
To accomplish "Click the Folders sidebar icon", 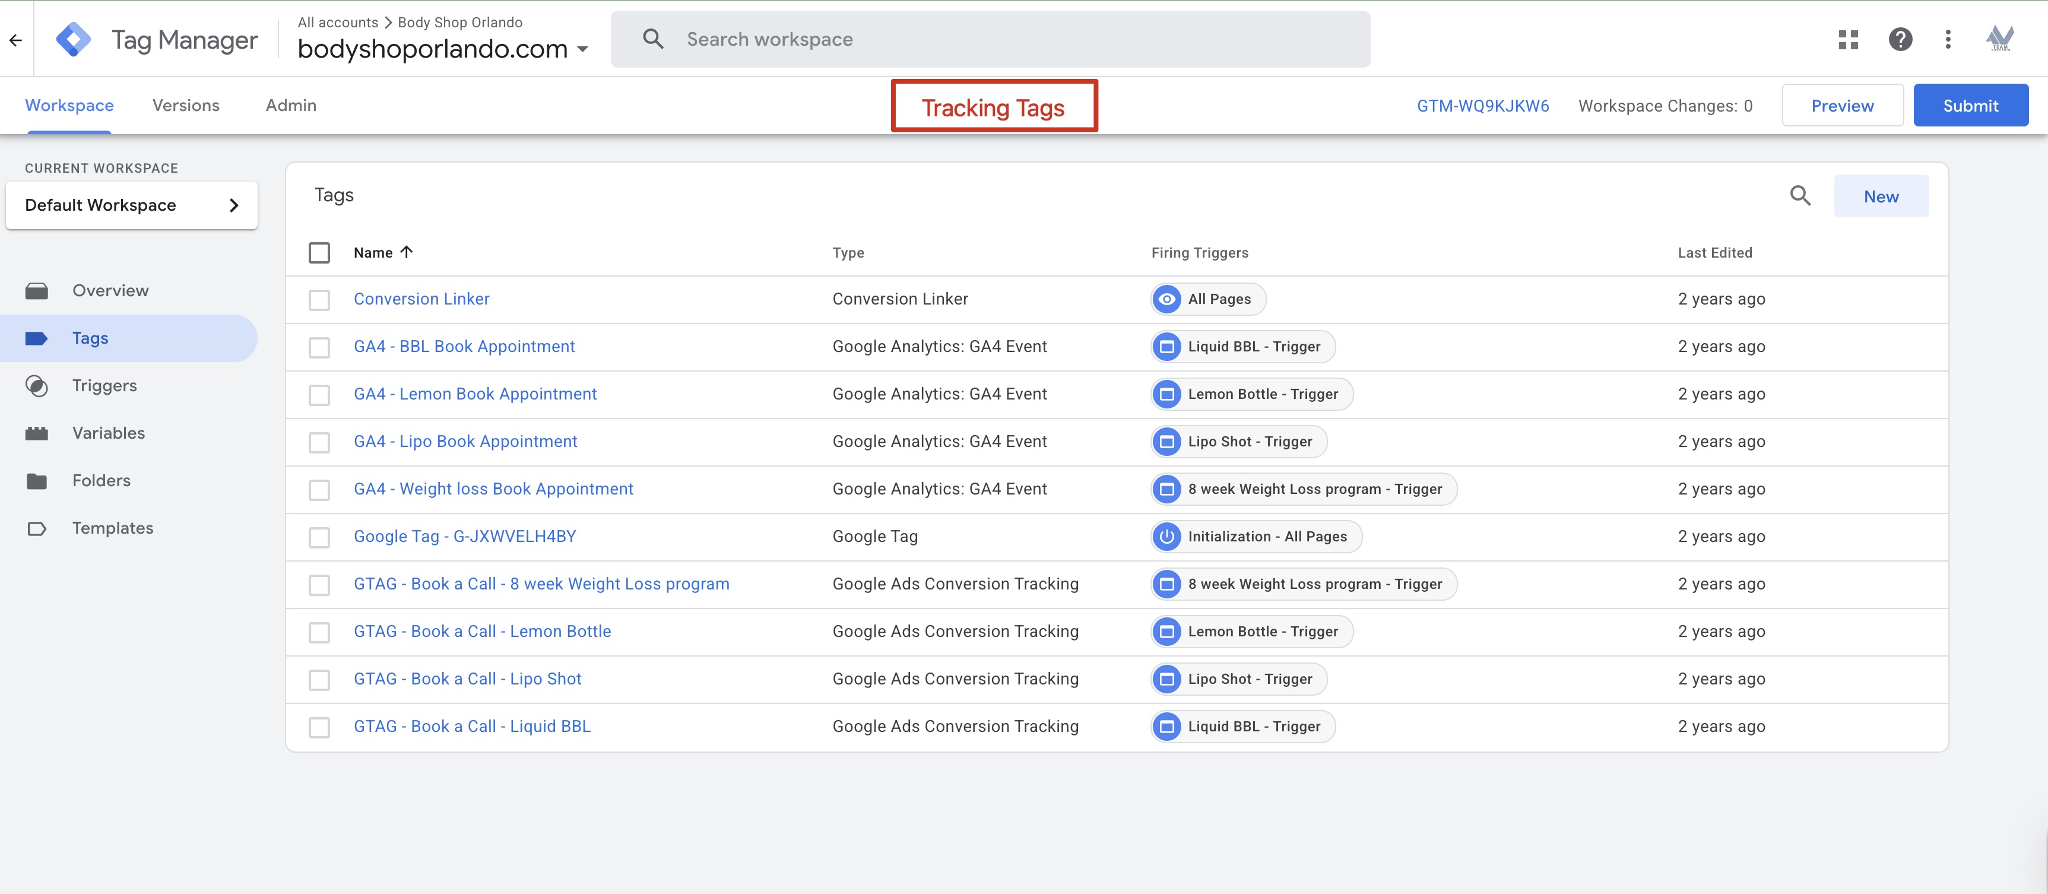I will [x=37, y=481].
